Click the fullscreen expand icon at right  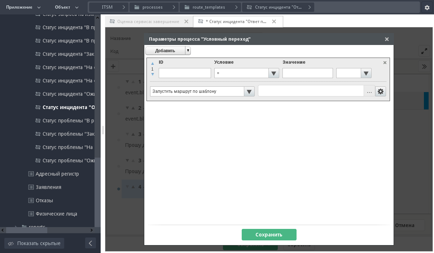click(424, 51)
